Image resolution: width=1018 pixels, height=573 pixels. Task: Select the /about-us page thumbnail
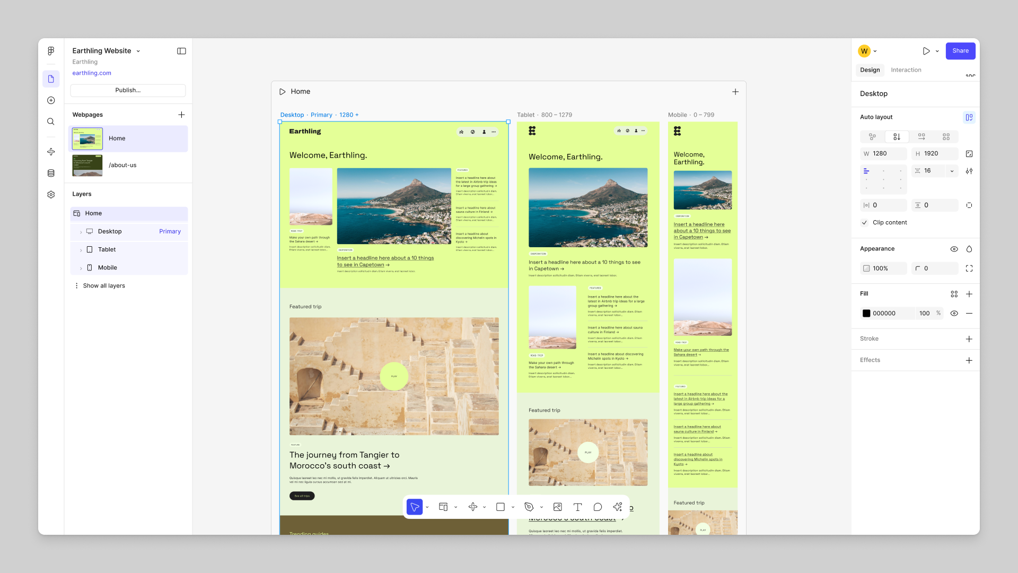click(87, 165)
